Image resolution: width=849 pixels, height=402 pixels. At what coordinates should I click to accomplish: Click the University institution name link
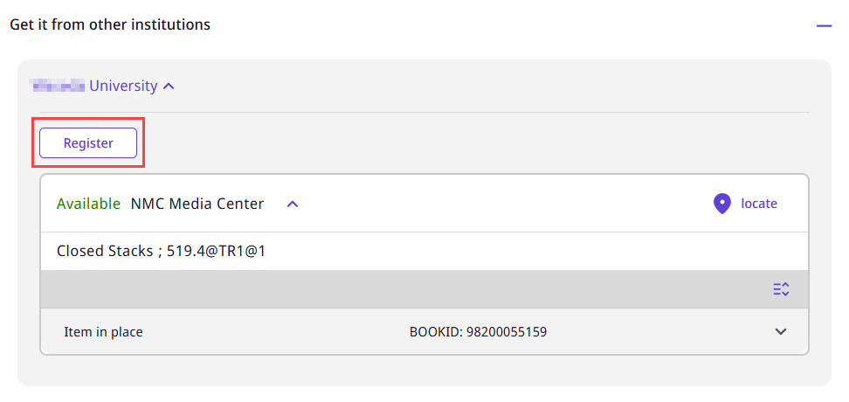coord(123,86)
